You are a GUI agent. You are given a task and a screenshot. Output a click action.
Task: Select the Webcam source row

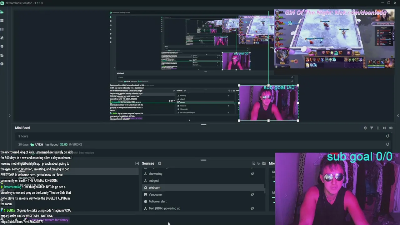tap(203, 187)
